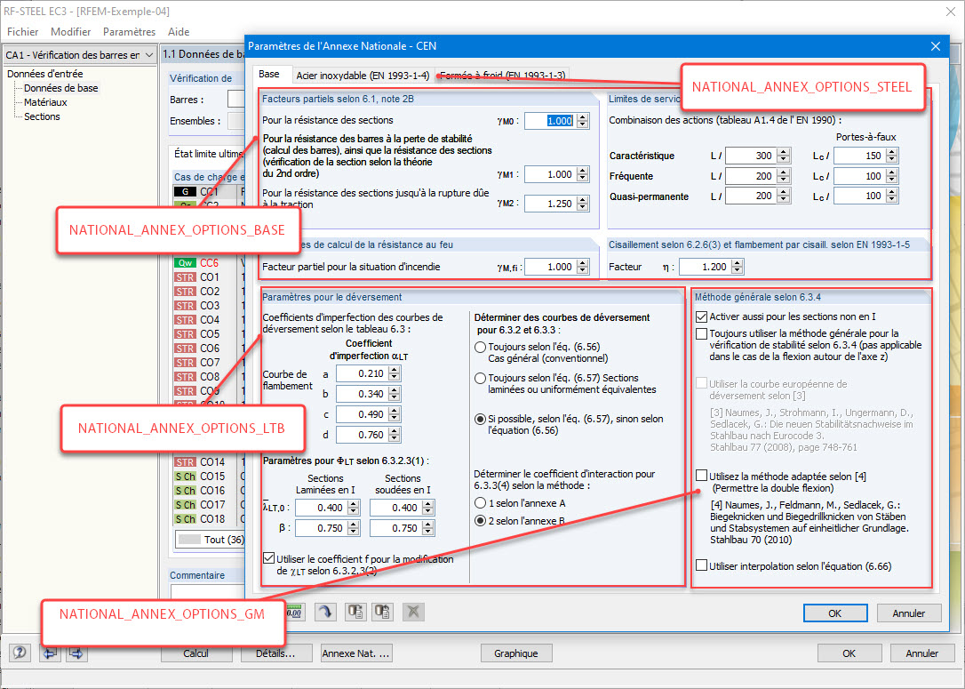Decrease γM1 value with down arrow
The width and height of the screenshot is (965, 689).
pos(582,179)
